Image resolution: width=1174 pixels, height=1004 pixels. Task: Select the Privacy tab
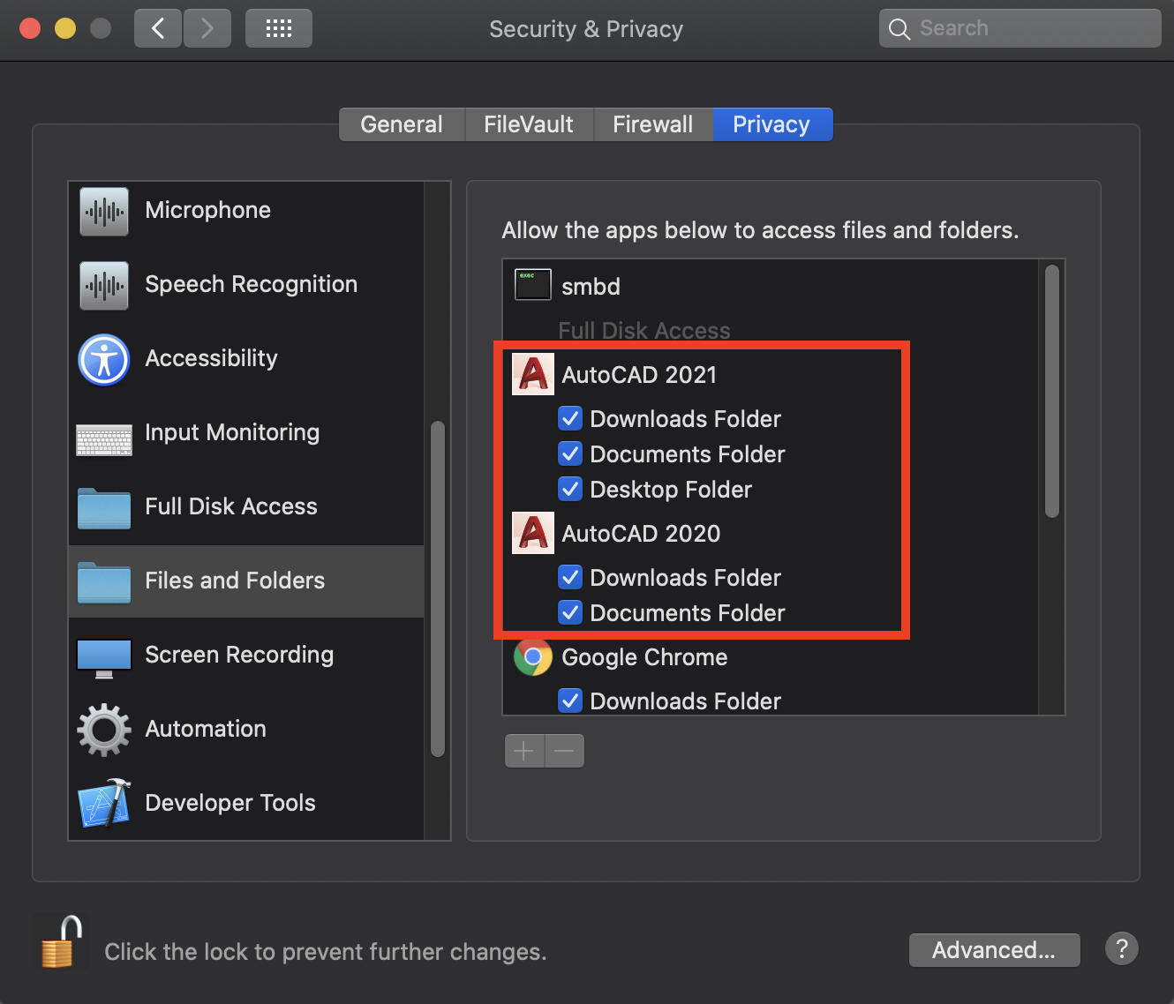tap(771, 124)
